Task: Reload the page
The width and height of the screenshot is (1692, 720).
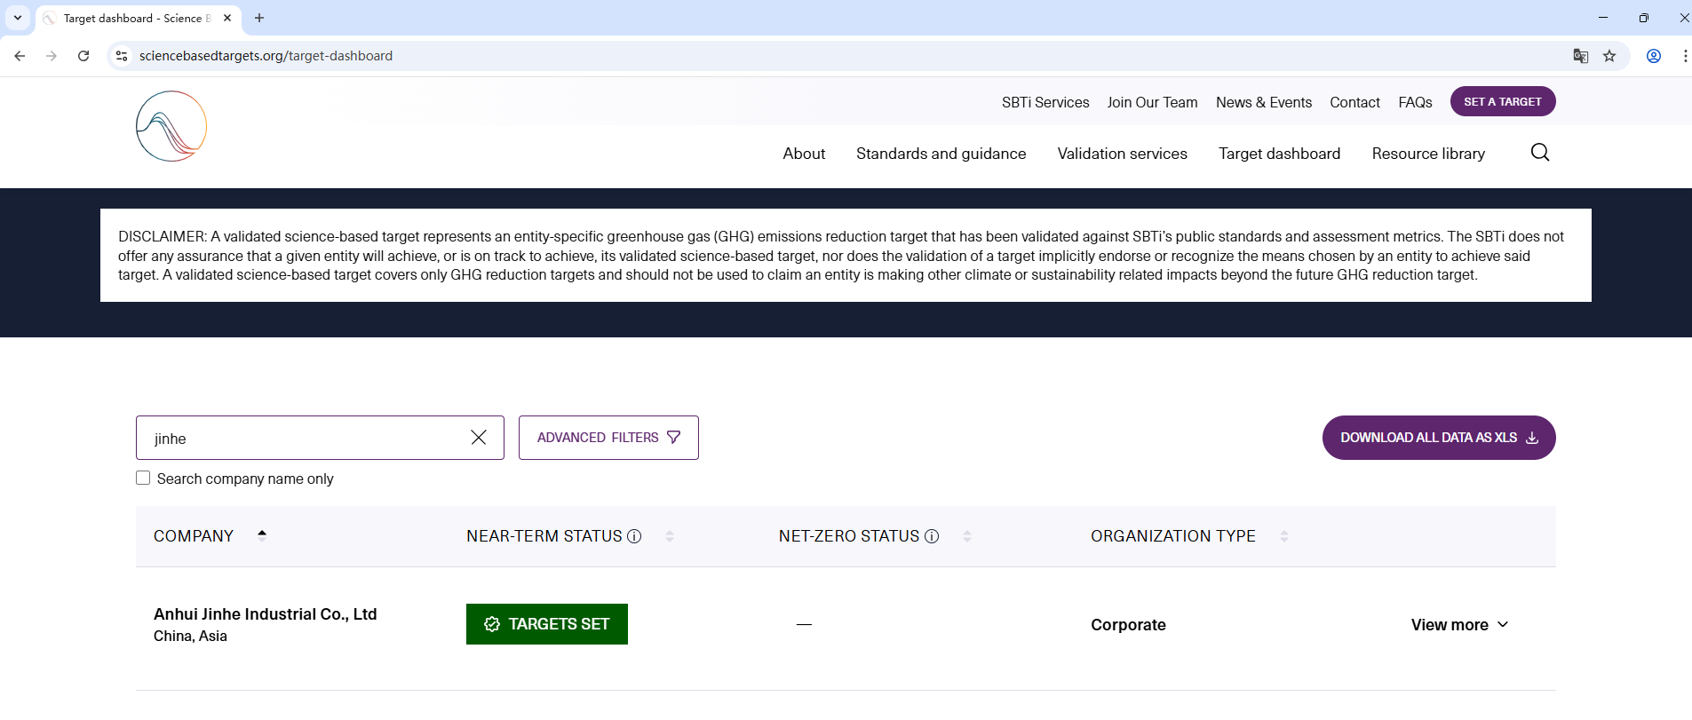Action: (x=83, y=56)
